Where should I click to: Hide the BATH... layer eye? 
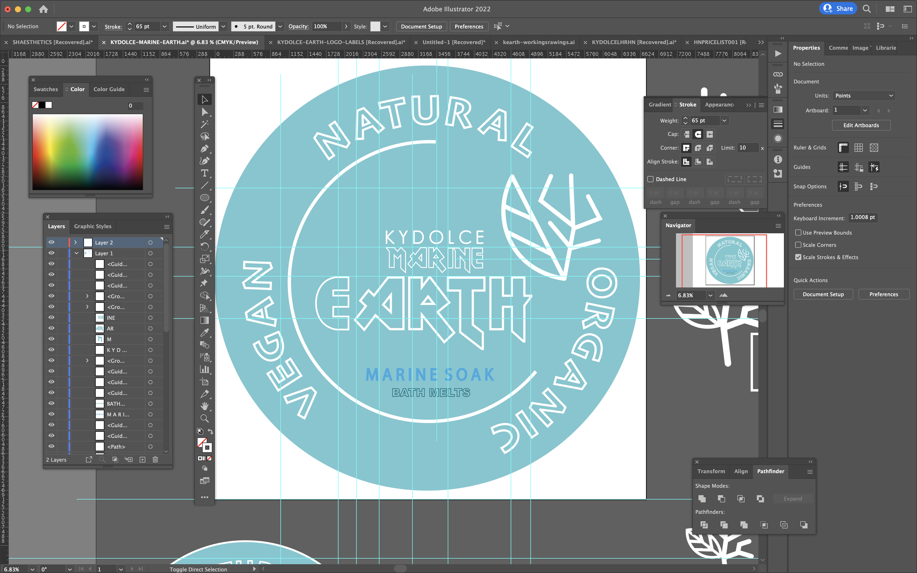51,404
